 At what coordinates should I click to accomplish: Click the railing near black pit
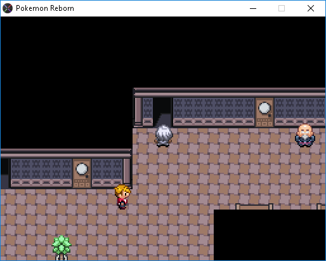[x=254, y=206]
